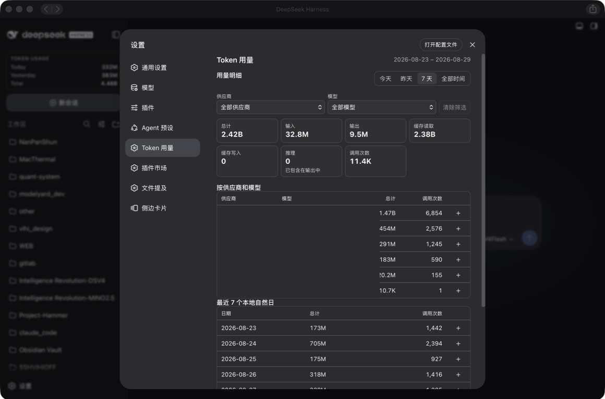Viewport: 605px width, 399px height.
Task: Open MacThermal folder in the background sidebar
Action: pyautogui.click(x=33, y=159)
